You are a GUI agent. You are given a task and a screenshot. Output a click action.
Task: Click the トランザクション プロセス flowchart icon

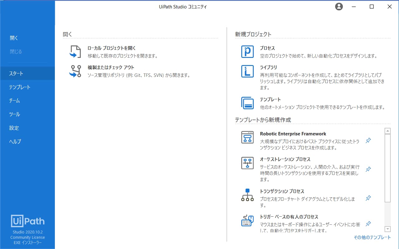point(248,195)
